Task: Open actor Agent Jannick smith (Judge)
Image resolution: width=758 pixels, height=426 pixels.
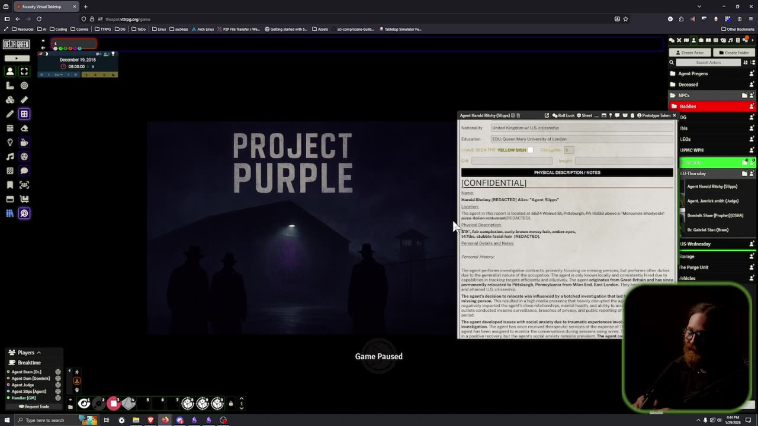Action: tap(719, 201)
